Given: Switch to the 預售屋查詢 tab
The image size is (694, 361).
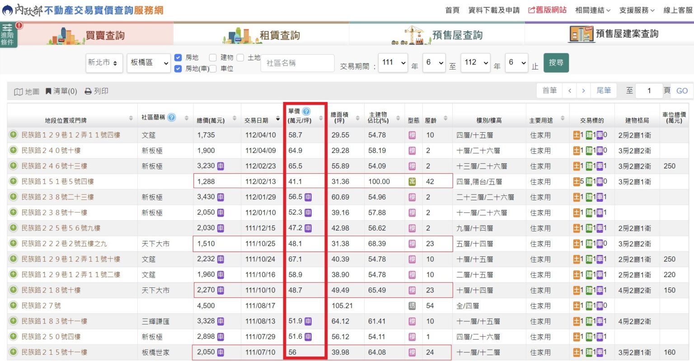Looking at the screenshot, I should [436, 35].
